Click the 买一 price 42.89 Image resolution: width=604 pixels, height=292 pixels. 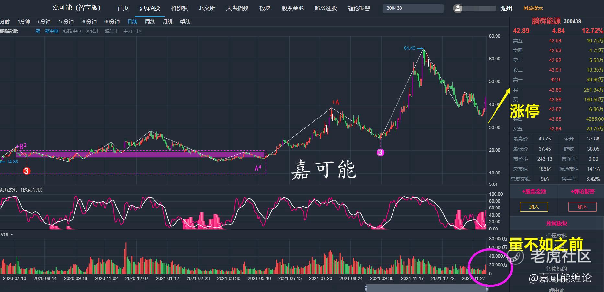click(555, 90)
